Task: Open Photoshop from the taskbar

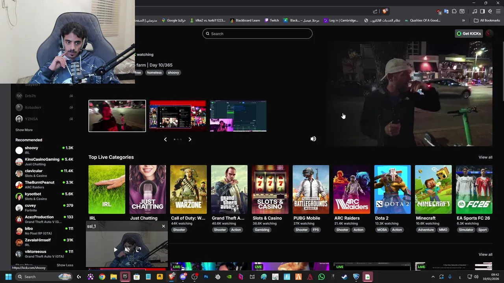Action: pos(206,277)
